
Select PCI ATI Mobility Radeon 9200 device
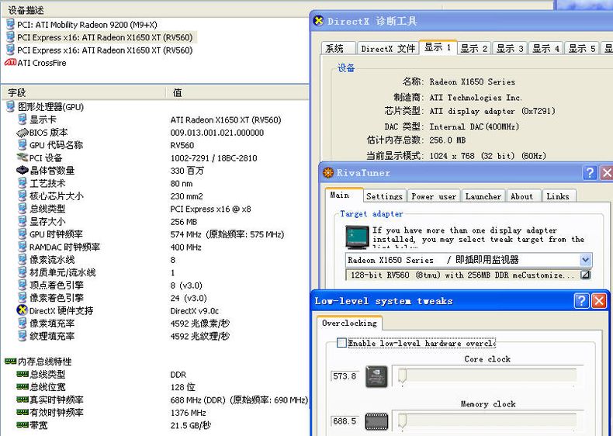coord(87,25)
